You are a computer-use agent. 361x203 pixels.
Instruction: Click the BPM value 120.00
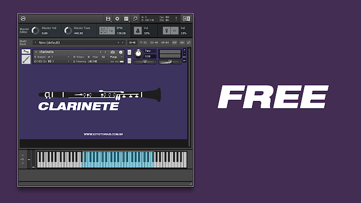coord(121,33)
